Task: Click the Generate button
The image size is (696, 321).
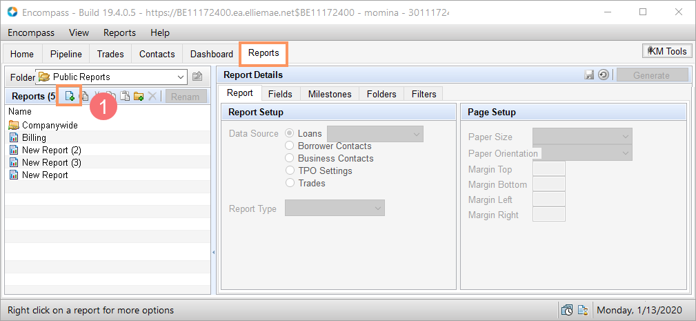Action: point(651,75)
